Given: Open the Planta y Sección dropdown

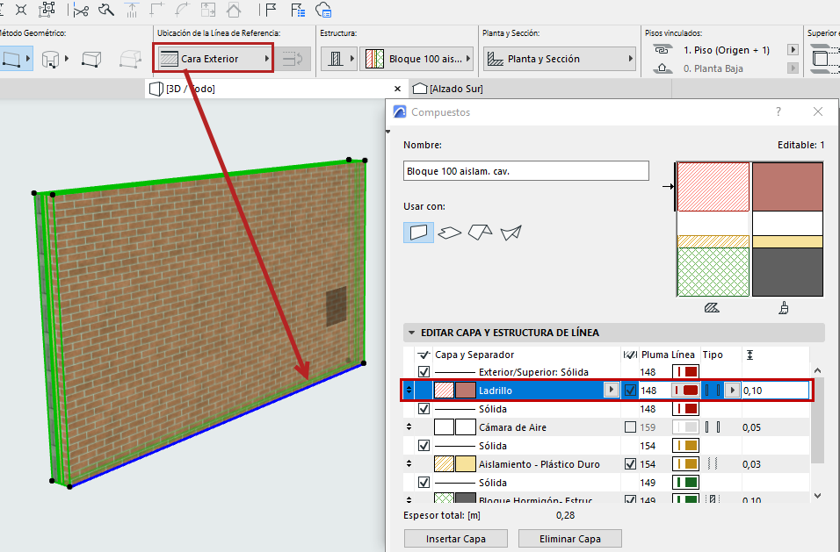Looking at the screenshot, I should (x=560, y=58).
